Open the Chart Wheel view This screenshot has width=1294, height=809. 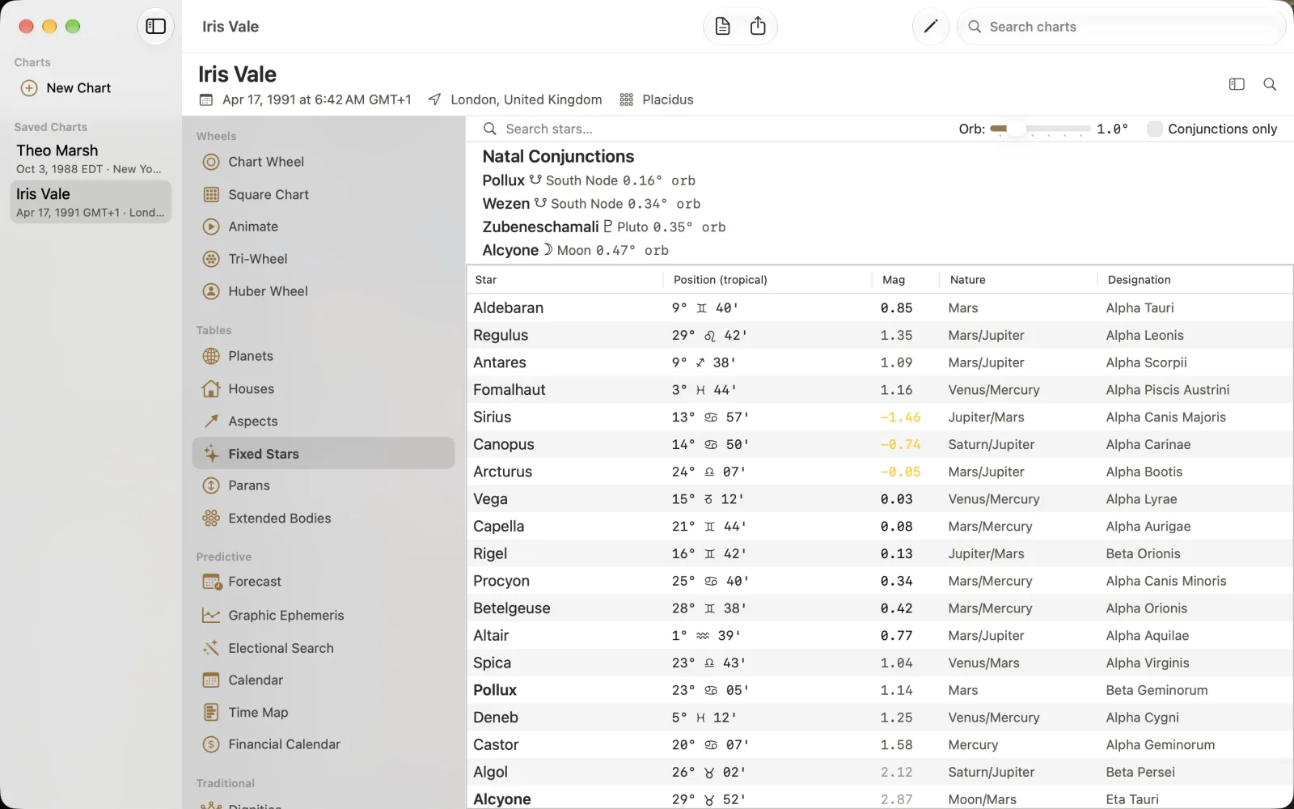click(323, 162)
